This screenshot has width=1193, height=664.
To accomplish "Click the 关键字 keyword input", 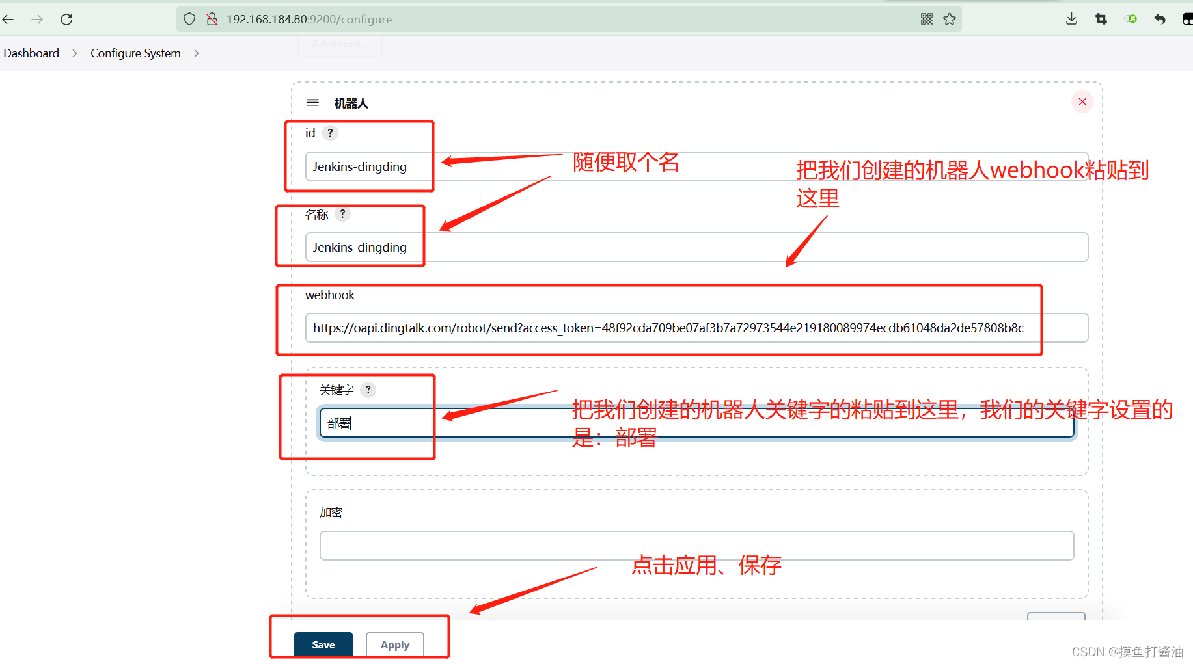I will coord(696,423).
